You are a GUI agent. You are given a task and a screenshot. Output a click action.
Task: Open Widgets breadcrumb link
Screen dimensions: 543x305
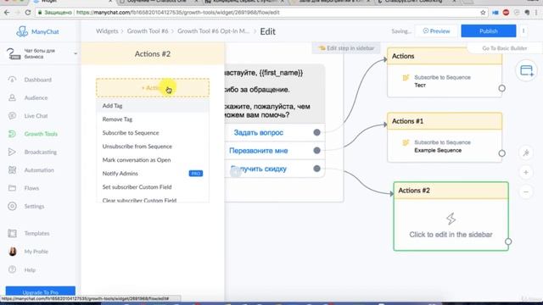point(107,31)
